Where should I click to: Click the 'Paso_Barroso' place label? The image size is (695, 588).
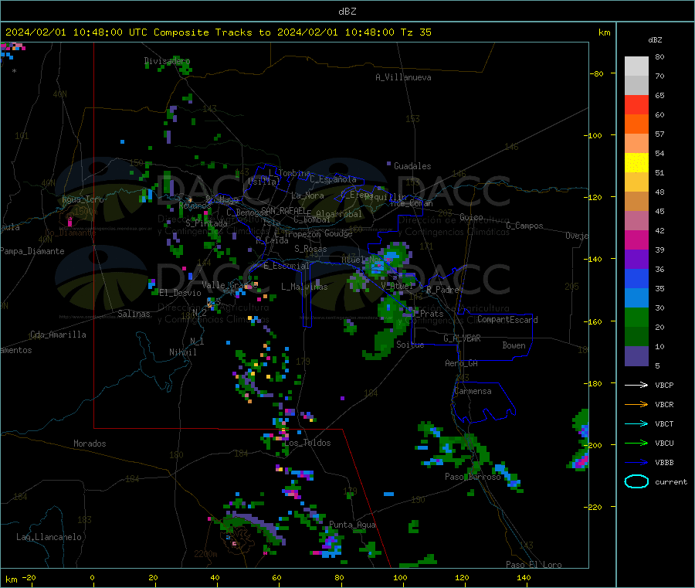[473, 477]
